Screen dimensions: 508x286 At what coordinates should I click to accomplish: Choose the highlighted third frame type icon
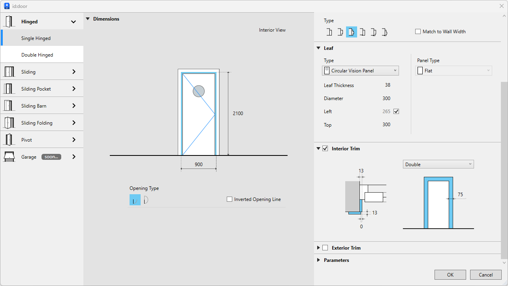pyautogui.click(x=351, y=32)
